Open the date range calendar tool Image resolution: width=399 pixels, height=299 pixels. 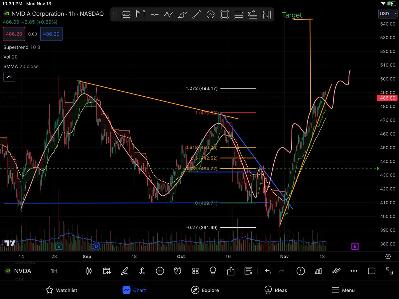coord(107,271)
